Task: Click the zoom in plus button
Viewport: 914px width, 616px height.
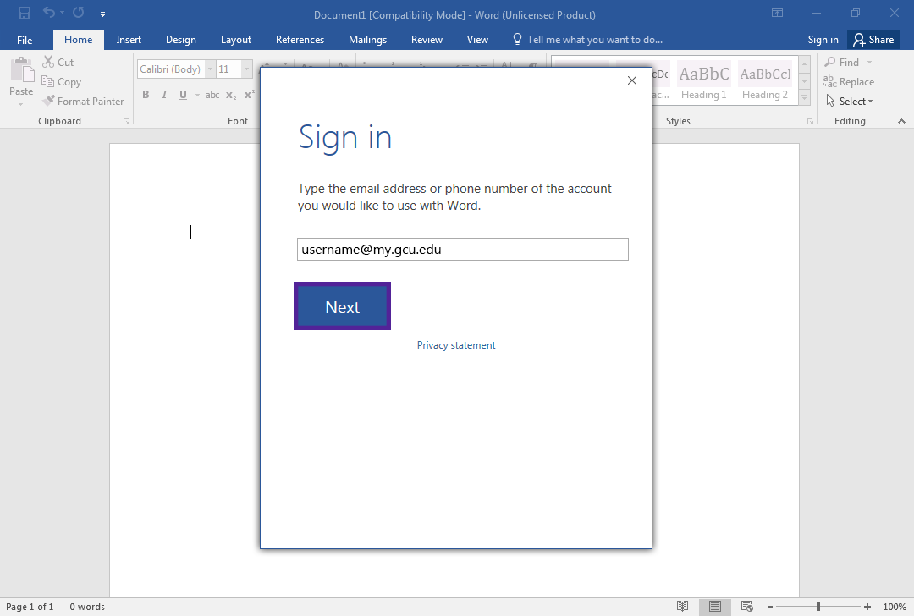Action: coord(867,607)
